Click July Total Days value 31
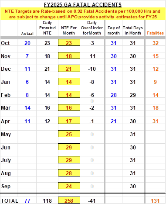This screenshot has height=204, width=166. 133,160
